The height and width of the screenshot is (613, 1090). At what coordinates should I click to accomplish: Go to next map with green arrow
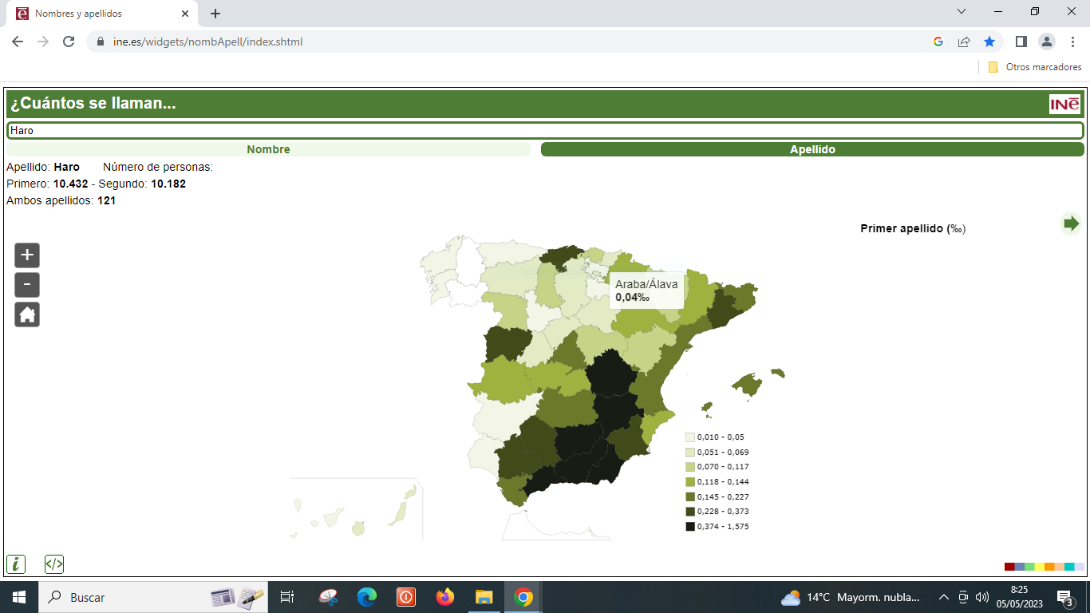1070,223
